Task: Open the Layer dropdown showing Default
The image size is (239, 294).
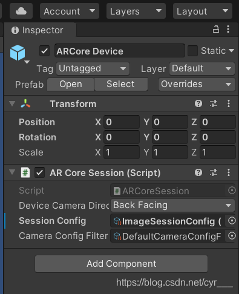Action: pyautogui.click(x=202, y=68)
